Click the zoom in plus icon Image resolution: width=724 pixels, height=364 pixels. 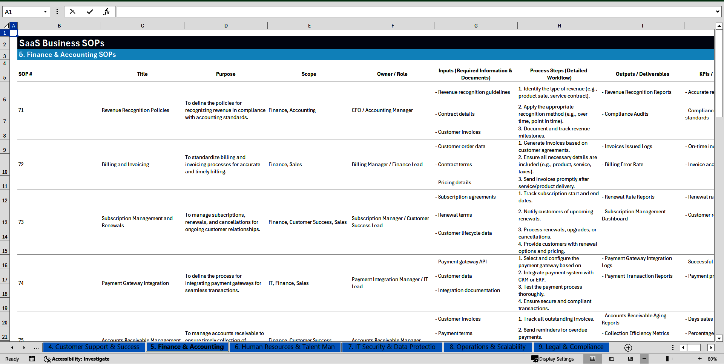click(x=700, y=359)
